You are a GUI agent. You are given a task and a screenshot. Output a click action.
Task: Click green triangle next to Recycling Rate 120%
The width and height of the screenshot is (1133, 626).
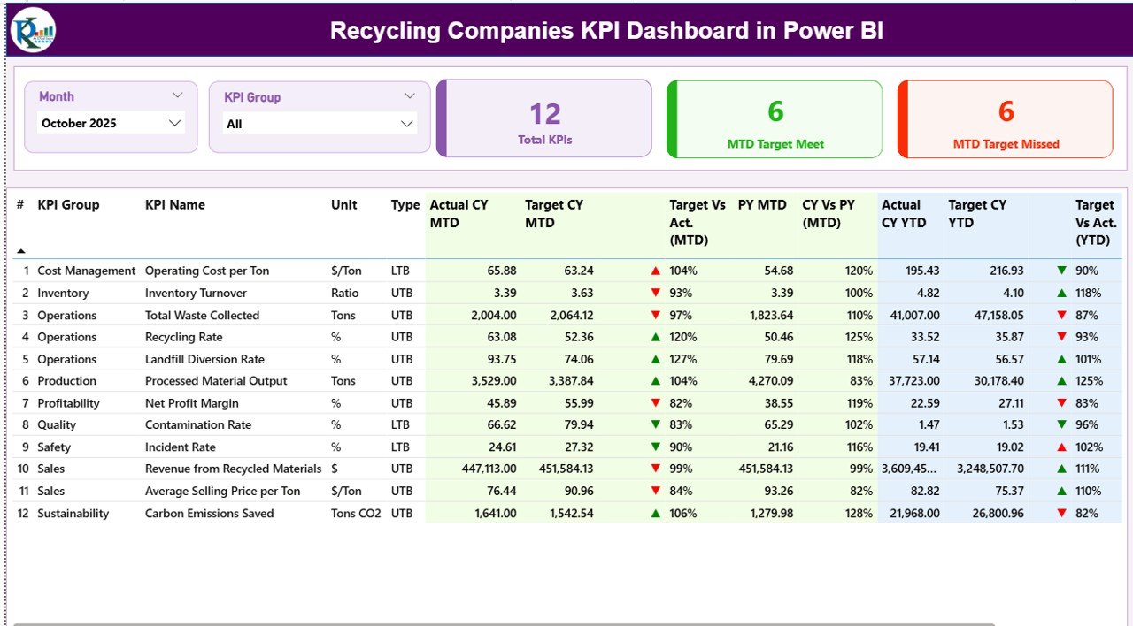[x=655, y=337]
